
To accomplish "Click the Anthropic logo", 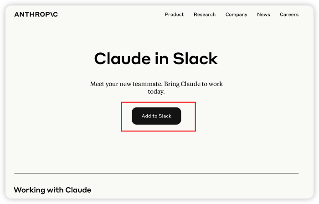I will coord(36,15).
